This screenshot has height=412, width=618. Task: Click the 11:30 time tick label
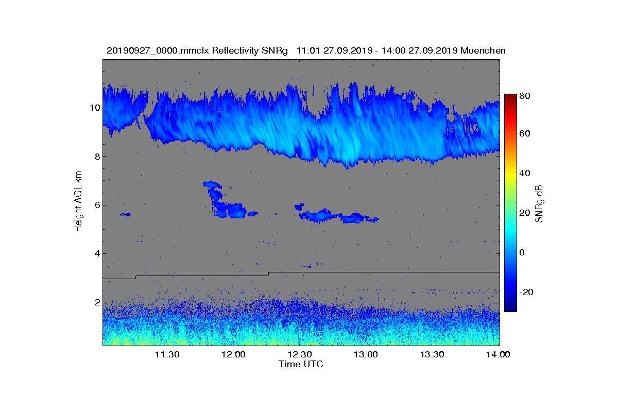pos(167,354)
